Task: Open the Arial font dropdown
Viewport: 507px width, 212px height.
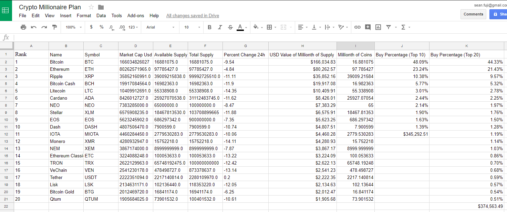Action: [160, 27]
